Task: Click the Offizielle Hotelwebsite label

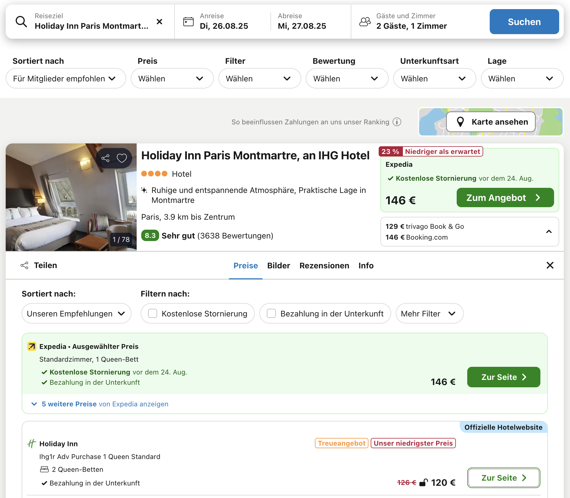Action: click(x=503, y=427)
